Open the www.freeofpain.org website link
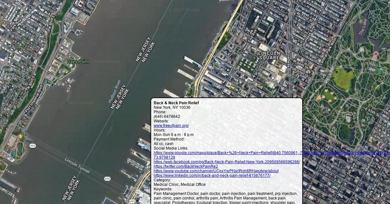 171,126
